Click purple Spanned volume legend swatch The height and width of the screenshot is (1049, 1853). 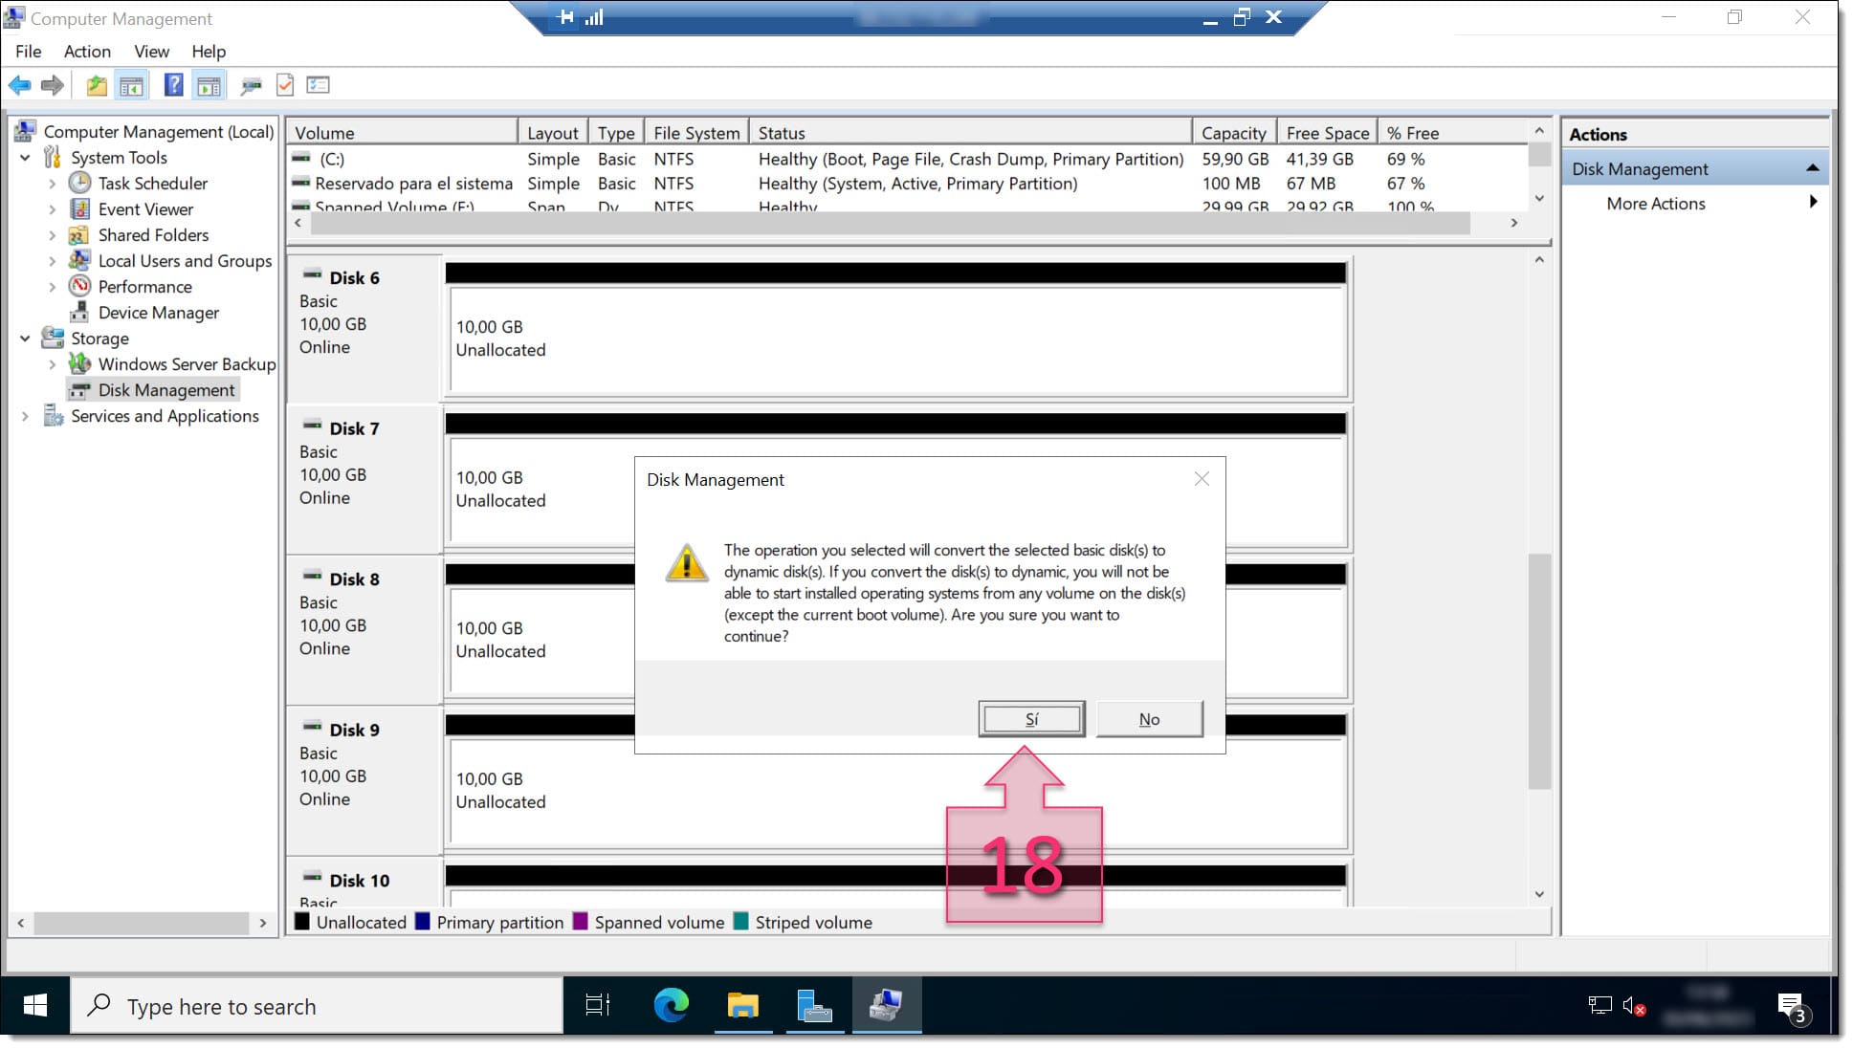coord(580,922)
